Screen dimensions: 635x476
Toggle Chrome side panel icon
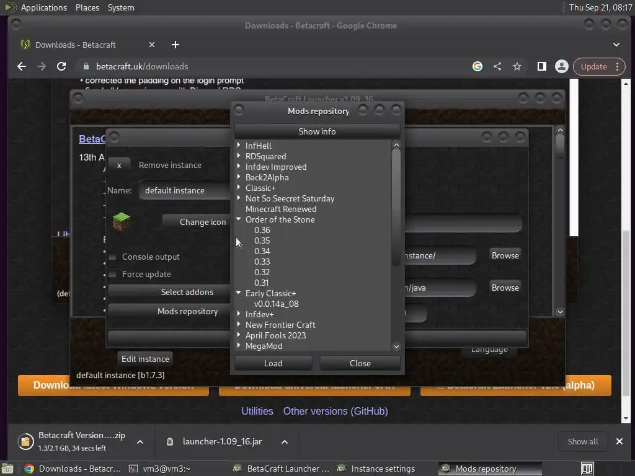[x=542, y=66]
